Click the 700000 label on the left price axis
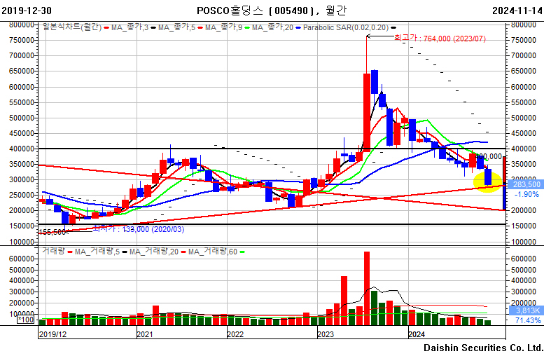Viewport: 544px width, 356px height. click(x=22, y=55)
